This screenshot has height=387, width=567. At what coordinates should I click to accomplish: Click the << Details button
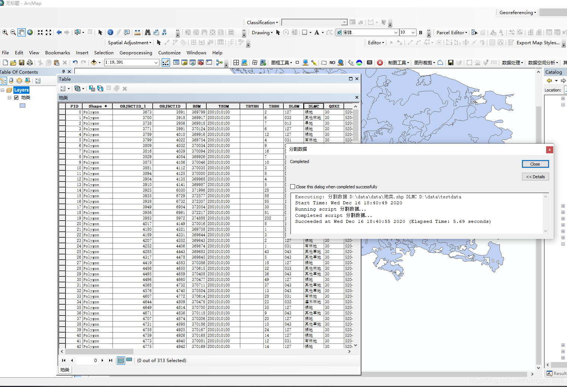coord(535,177)
